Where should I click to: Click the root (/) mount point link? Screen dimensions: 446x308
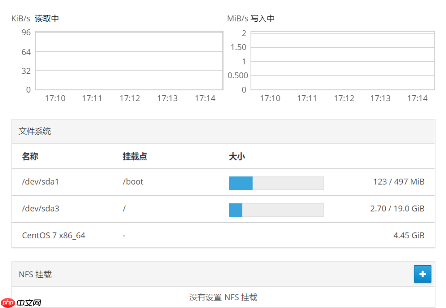coord(124,209)
